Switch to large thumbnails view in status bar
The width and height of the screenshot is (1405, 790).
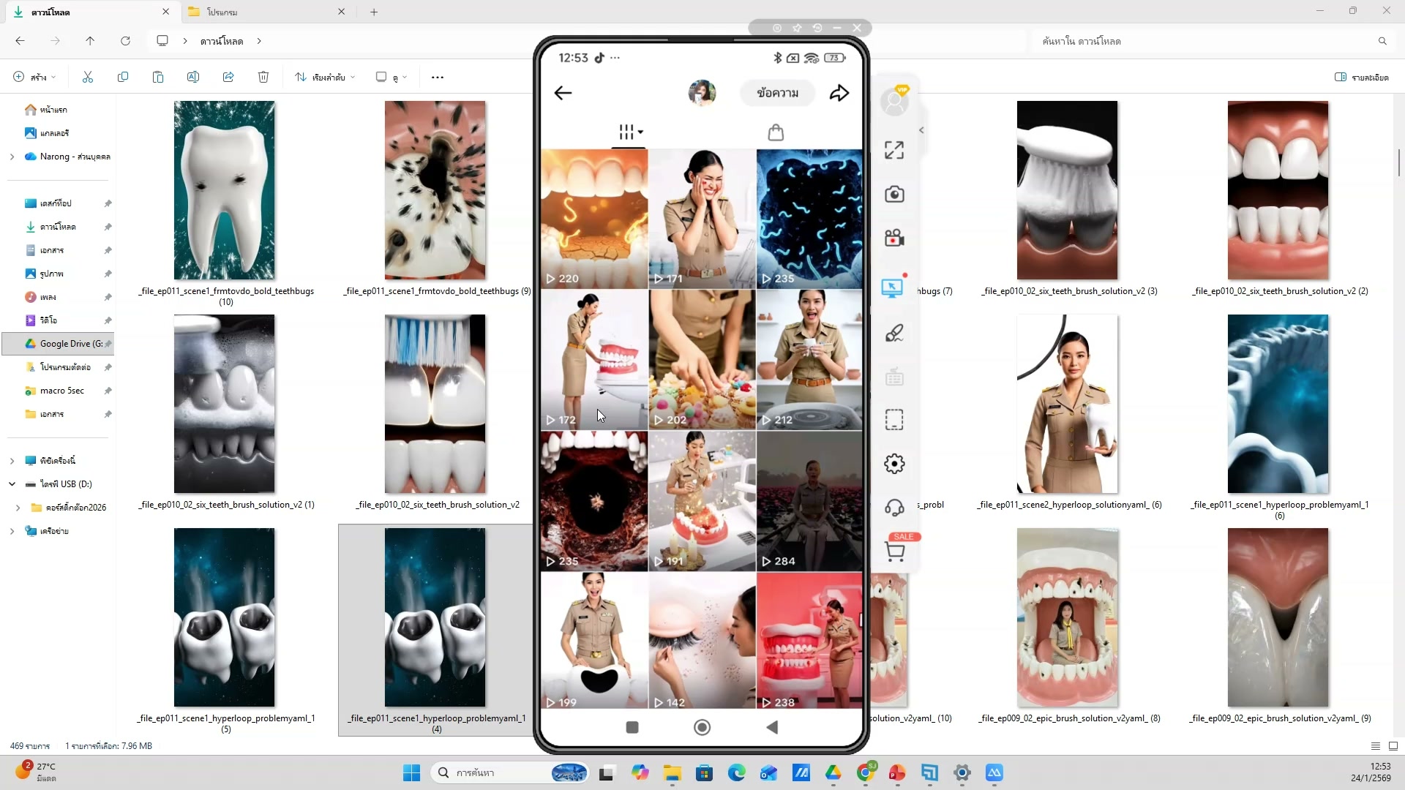[x=1393, y=746]
